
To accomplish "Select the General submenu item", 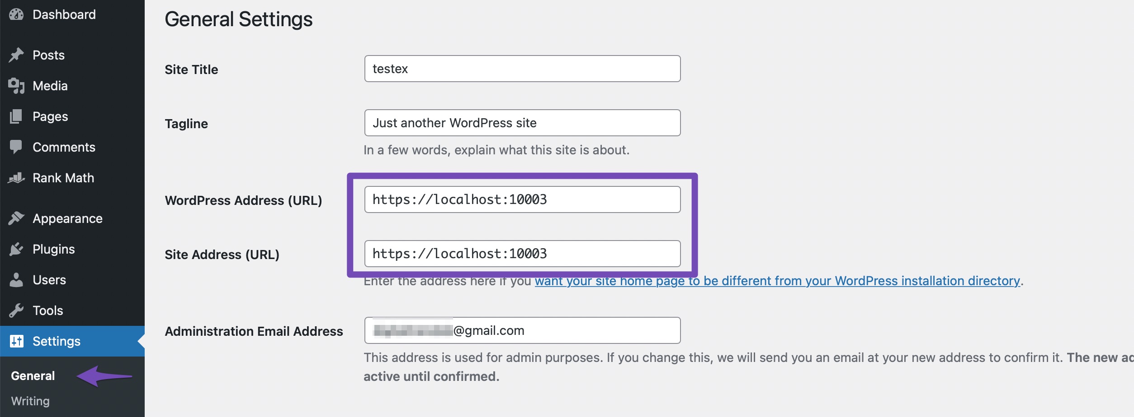I will [33, 375].
